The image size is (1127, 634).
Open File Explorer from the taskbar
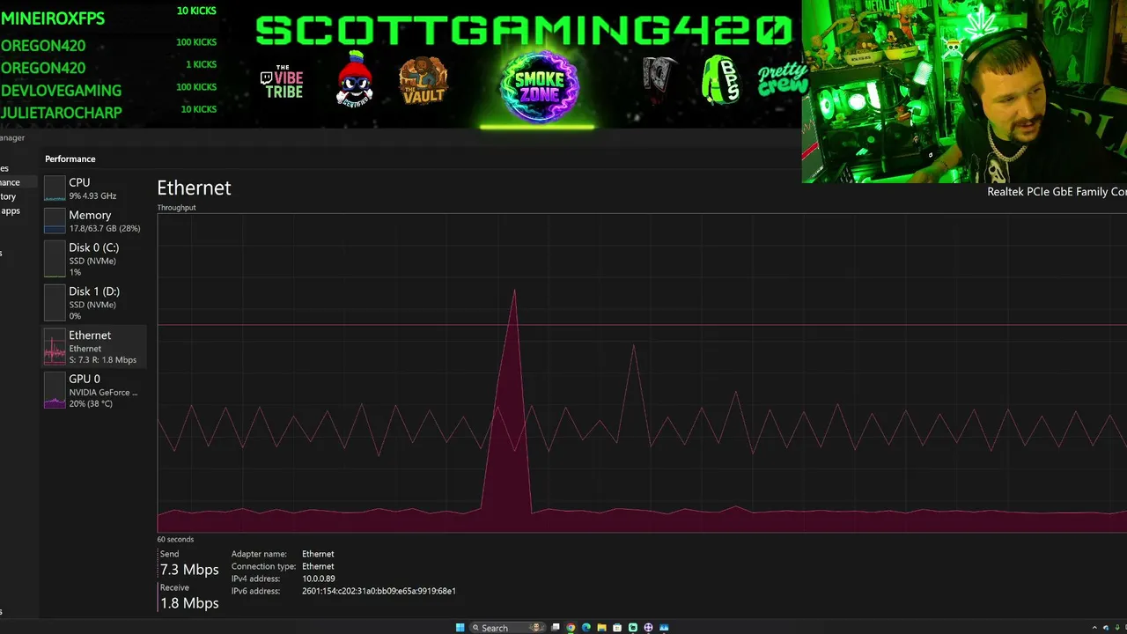click(601, 628)
